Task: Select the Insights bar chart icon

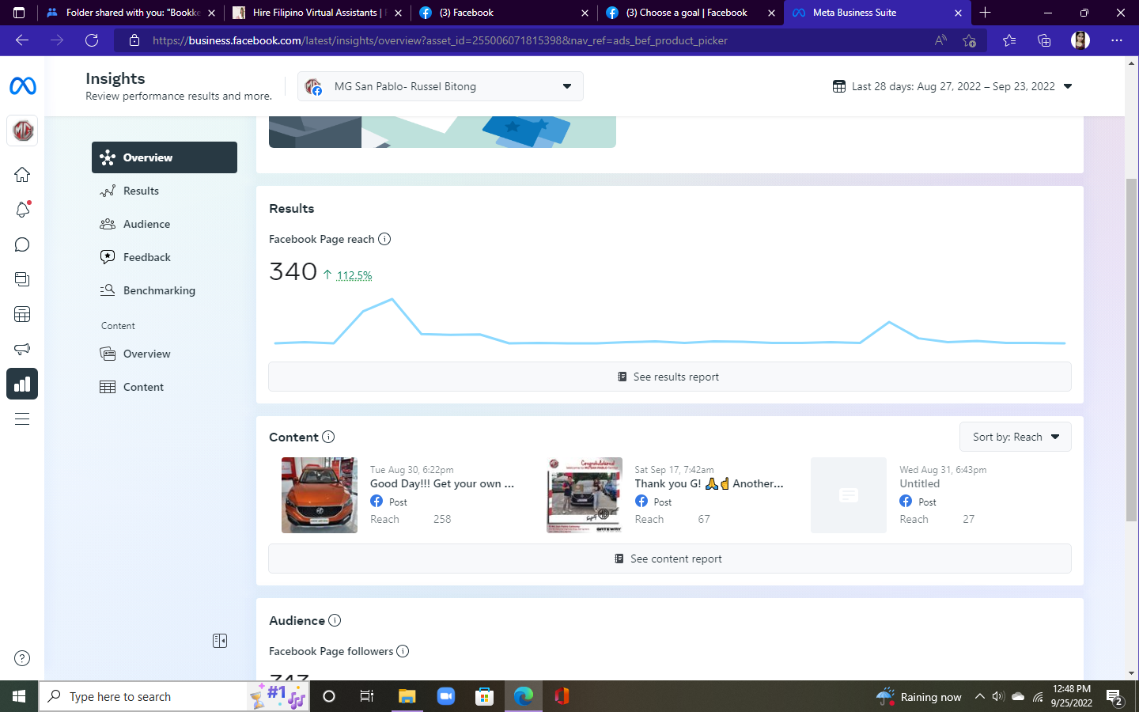Action: point(22,384)
